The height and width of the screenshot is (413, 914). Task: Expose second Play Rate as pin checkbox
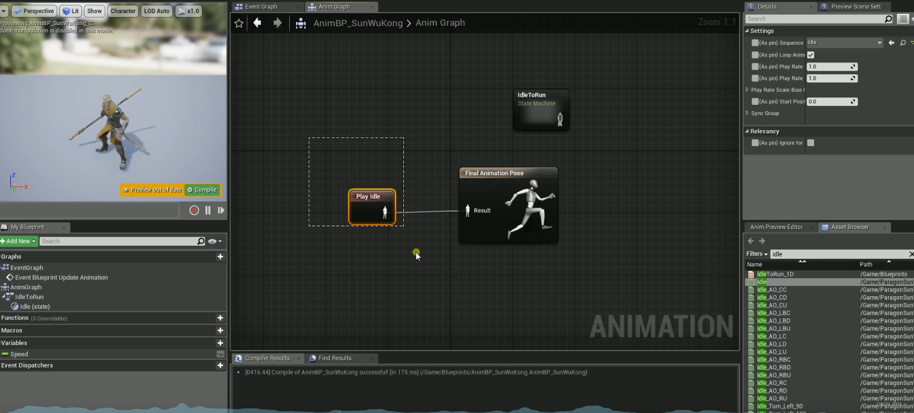point(755,78)
